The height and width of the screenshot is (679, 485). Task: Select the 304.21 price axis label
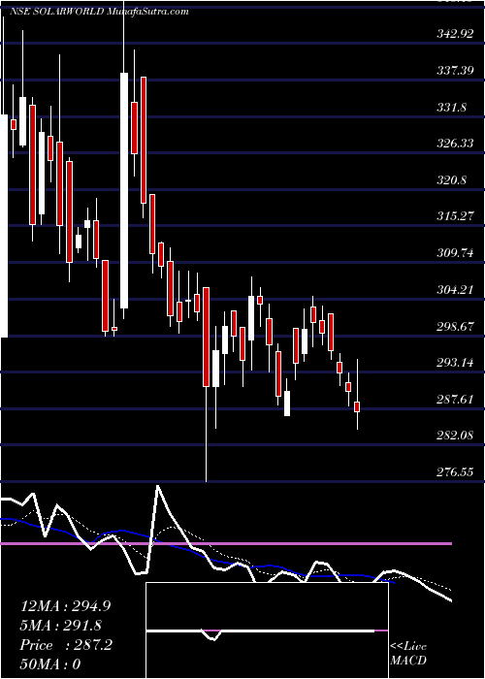click(x=456, y=290)
